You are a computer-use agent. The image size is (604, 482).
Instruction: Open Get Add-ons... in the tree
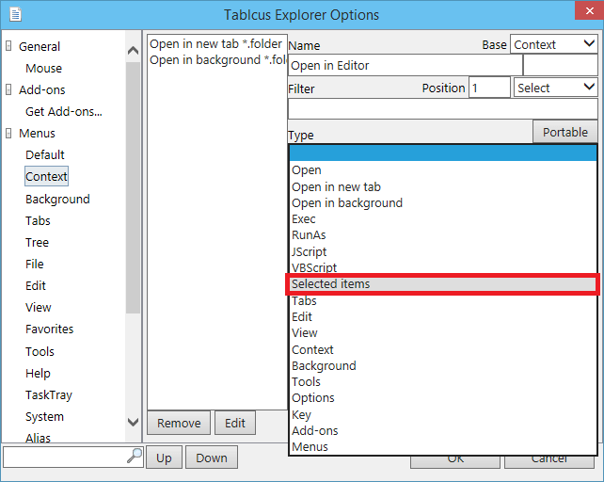pos(64,111)
